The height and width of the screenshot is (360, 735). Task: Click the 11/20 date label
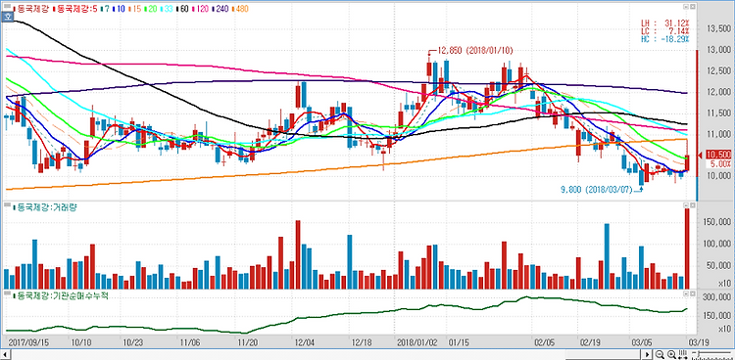pyautogui.click(x=248, y=341)
